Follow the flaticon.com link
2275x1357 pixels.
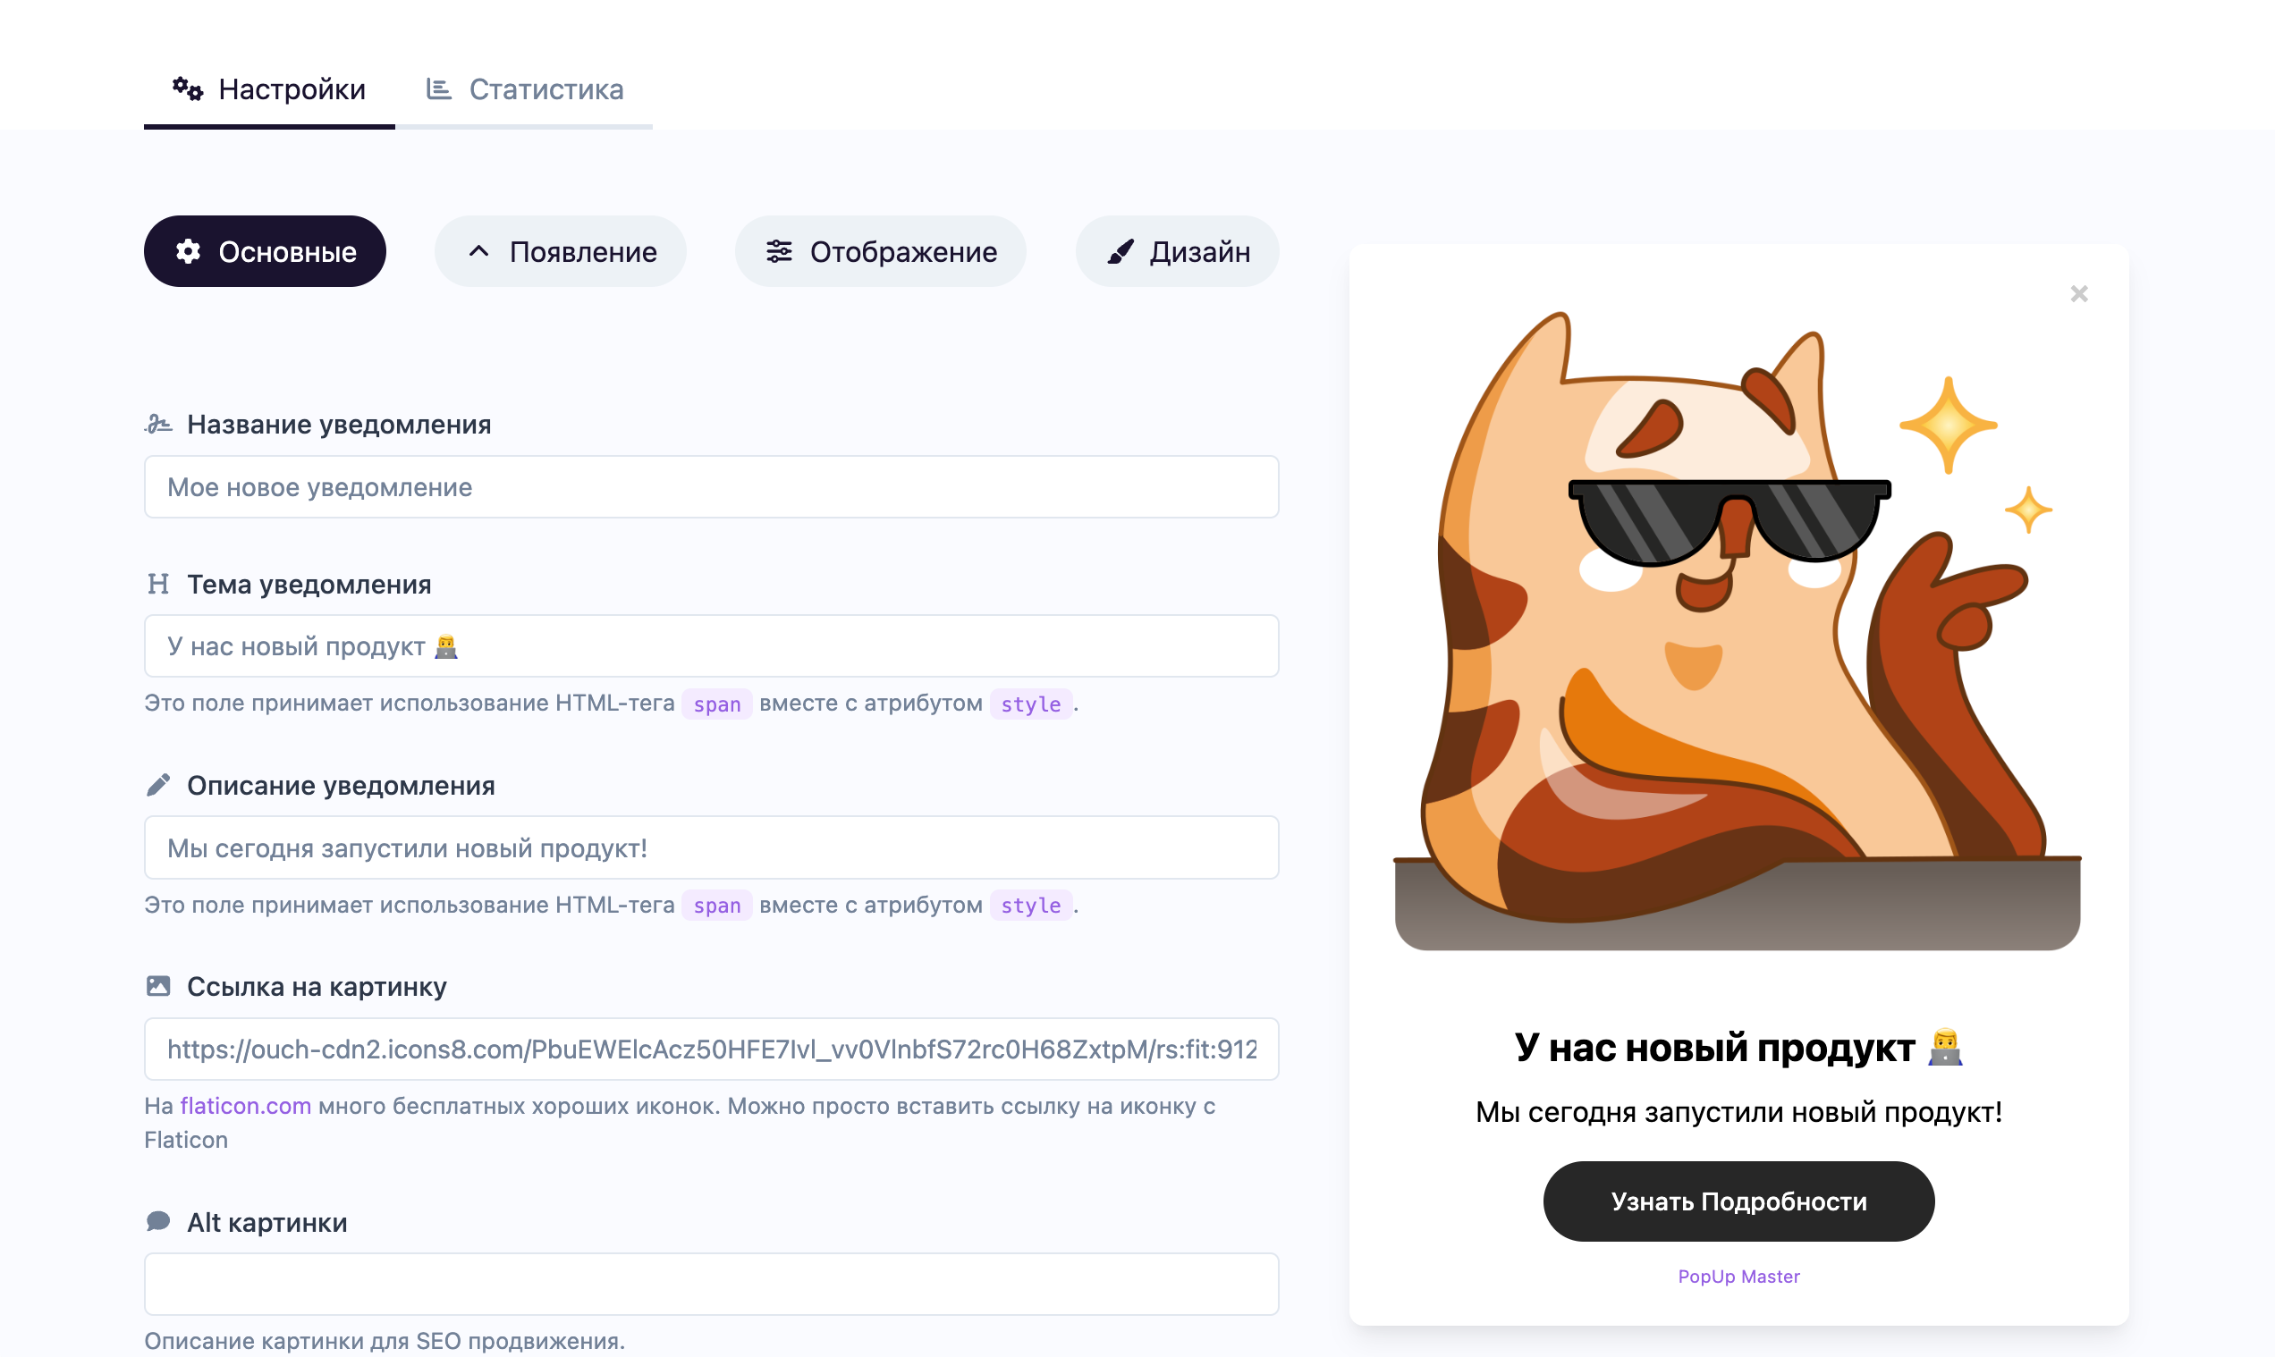coord(245,1106)
